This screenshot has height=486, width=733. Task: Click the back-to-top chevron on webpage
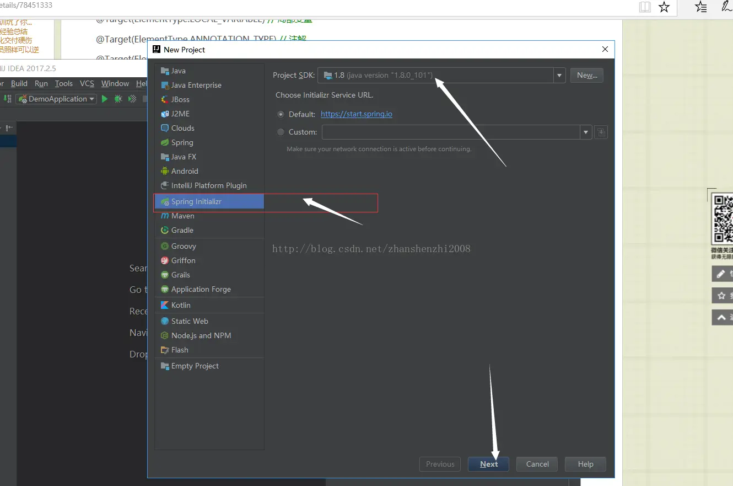722,317
